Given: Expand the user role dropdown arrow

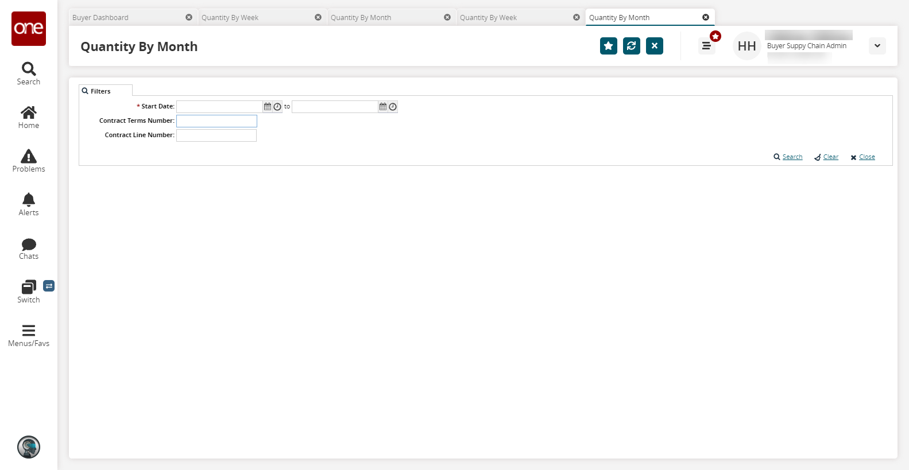Looking at the screenshot, I should tap(877, 46).
